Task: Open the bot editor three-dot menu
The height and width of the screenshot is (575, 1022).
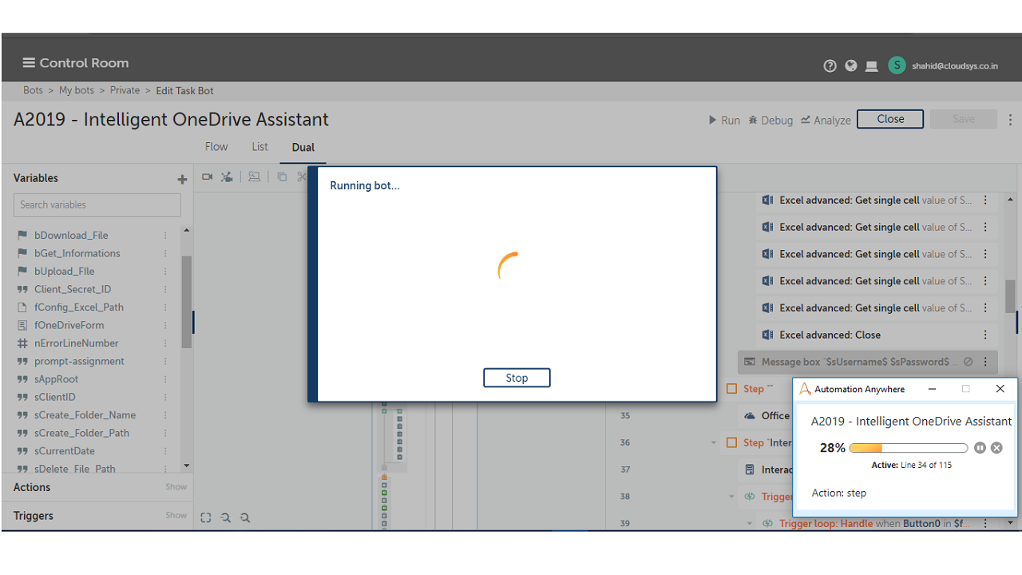Action: pos(1010,120)
